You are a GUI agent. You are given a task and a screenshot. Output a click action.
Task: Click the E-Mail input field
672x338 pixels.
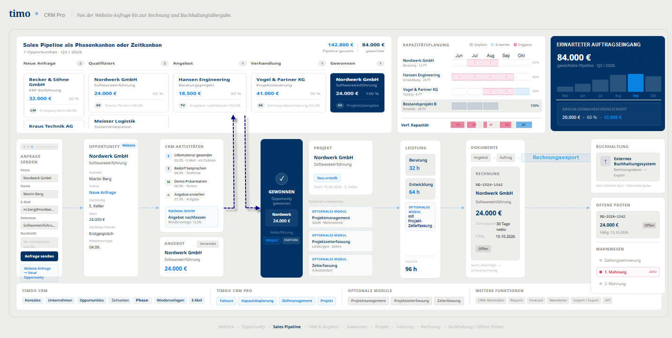[x=39, y=209]
